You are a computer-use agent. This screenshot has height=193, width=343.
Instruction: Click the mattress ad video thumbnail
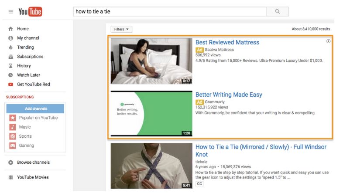(x=151, y=61)
